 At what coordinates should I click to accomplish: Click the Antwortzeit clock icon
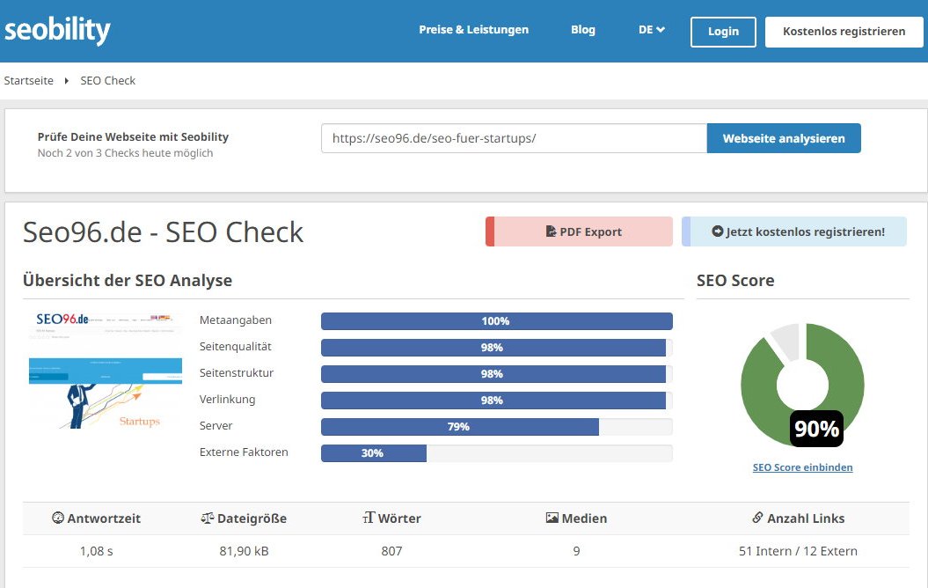click(x=58, y=518)
